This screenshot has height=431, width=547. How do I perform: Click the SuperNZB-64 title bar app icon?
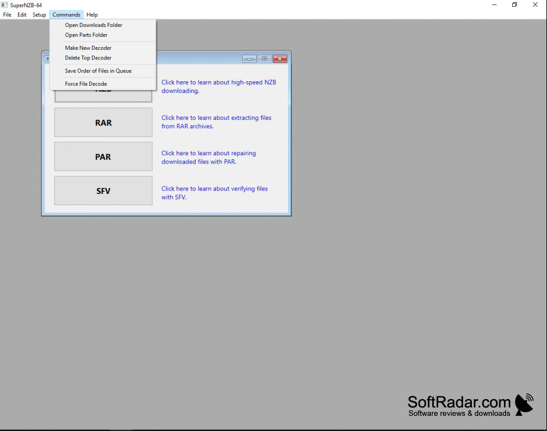(x=4, y=5)
